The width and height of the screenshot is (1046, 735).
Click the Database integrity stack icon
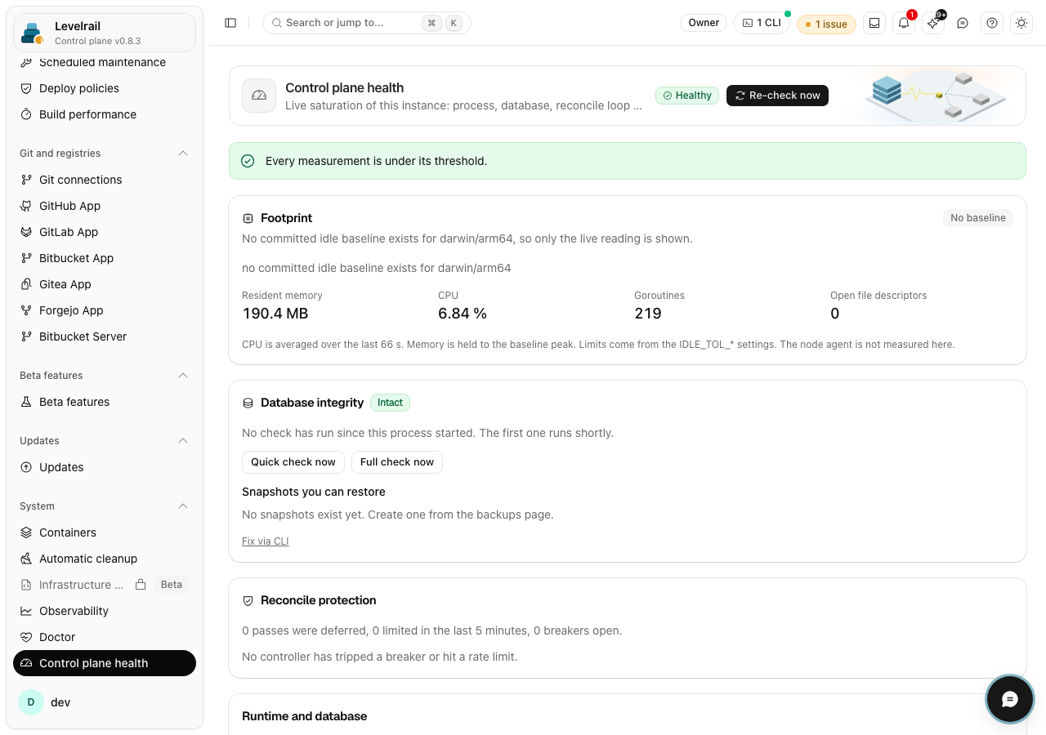[x=248, y=403]
